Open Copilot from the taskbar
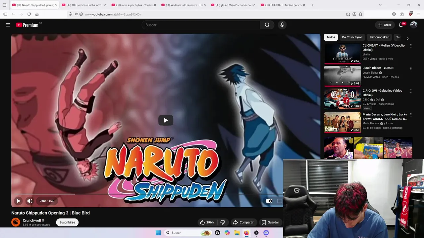 tap(227, 233)
